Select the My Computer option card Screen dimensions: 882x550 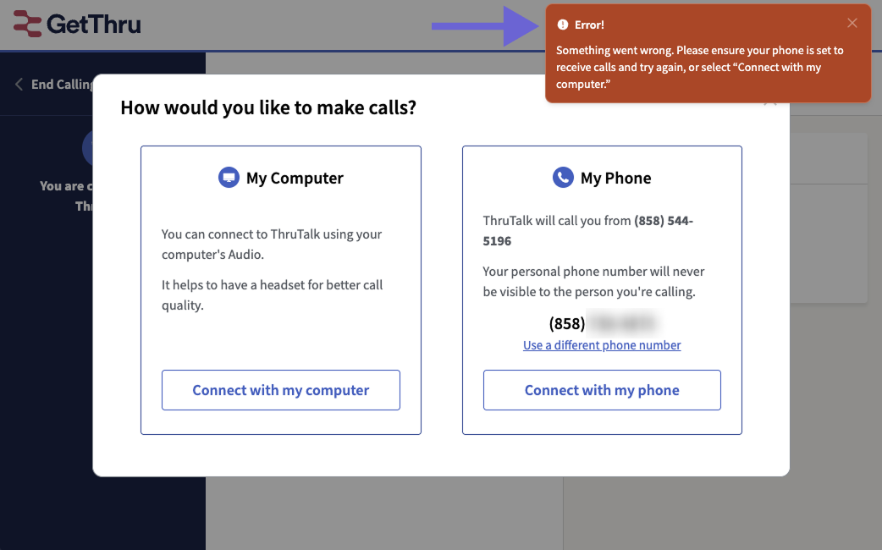pos(280,290)
